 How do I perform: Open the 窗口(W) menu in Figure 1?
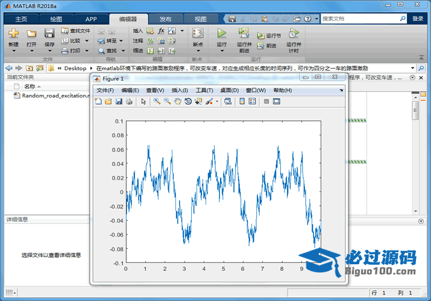click(x=256, y=90)
